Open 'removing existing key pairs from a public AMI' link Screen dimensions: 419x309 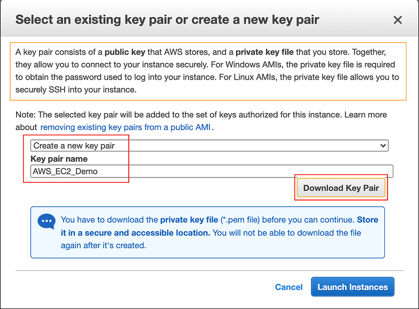125,127
